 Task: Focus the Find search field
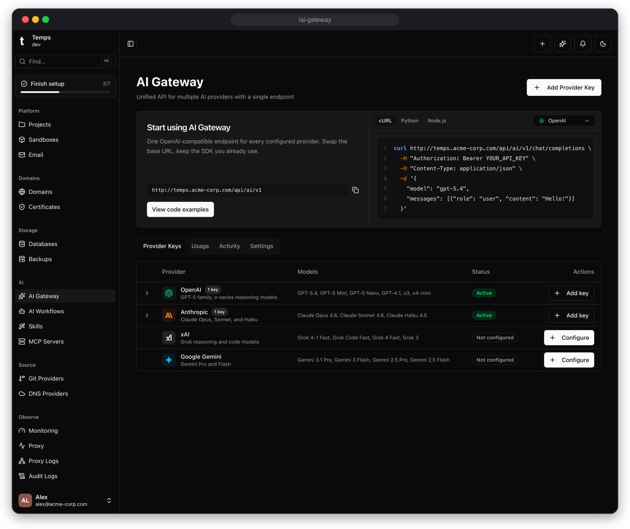[x=65, y=61]
